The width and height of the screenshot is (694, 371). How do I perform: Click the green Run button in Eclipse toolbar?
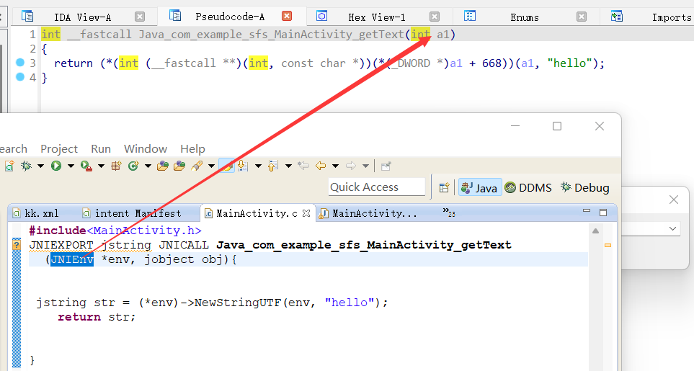coord(56,166)
